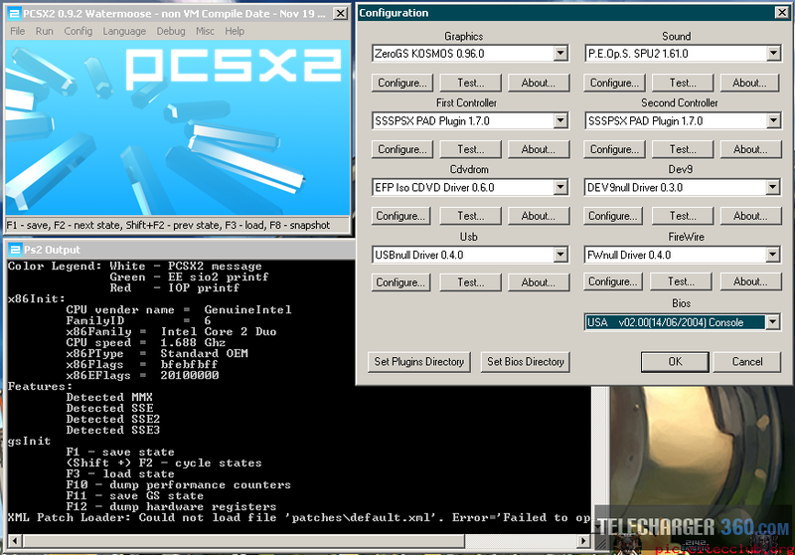This screenshot has width=795, height=555.
Task: Click the 'Intel Core 2 Duo' text
Action: tap(219, 332)
